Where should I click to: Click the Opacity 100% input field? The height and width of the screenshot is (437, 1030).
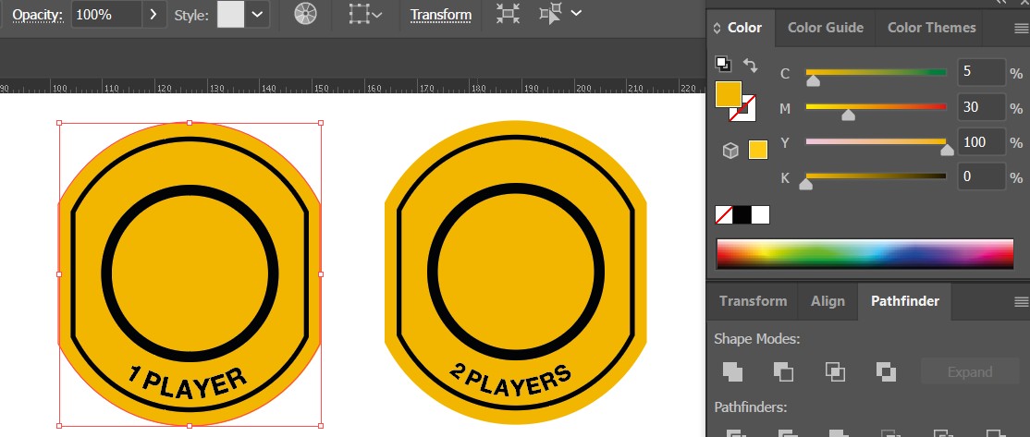pyautogui.click(x=106, y=15)
